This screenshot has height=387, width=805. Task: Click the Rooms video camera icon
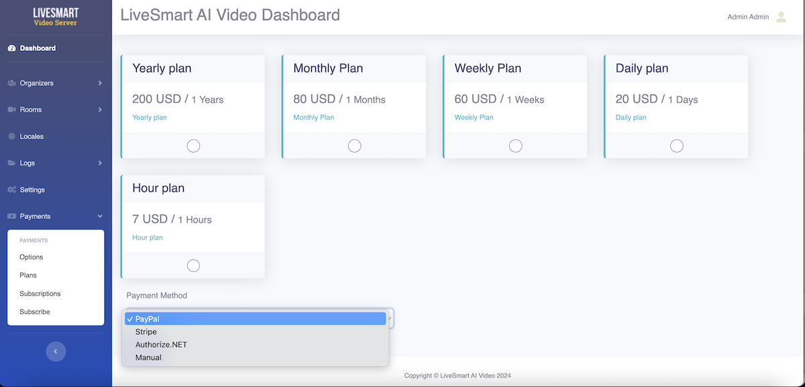(x=11, y=110)
